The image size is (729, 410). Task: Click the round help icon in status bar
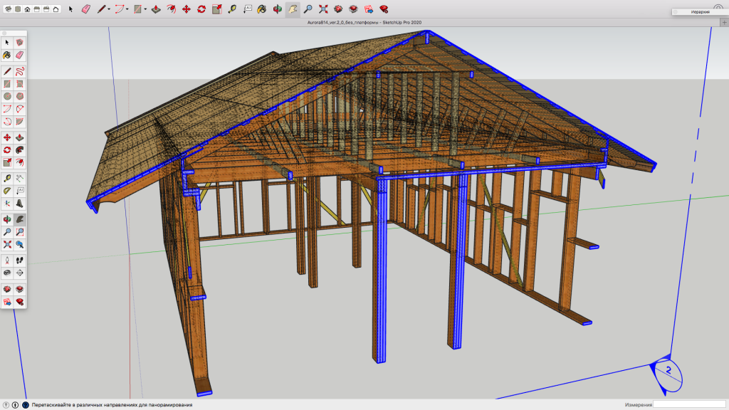click(x=26, y=405)
